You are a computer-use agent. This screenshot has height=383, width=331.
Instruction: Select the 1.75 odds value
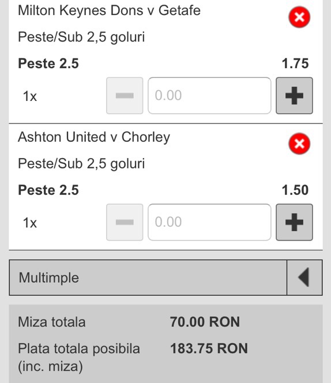[295, 63]
